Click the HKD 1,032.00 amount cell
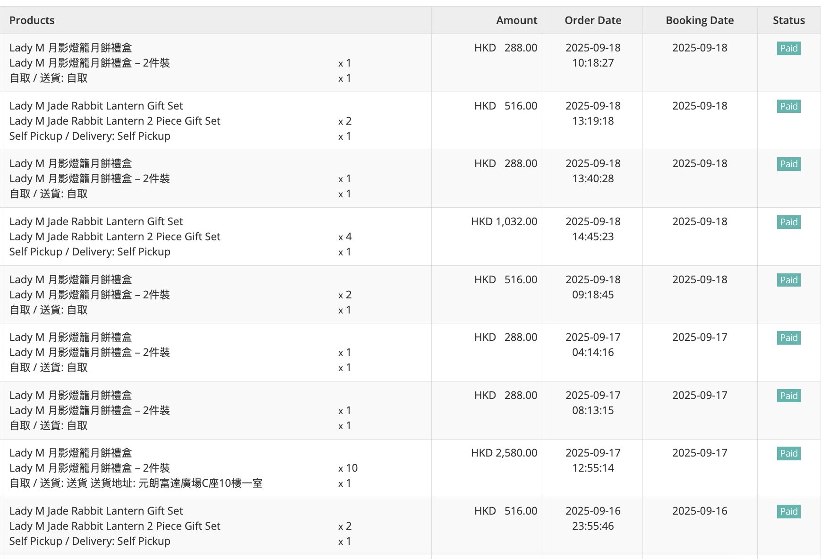Image resolution: width=822 pixels, height=559 pixels. point(504,221)
